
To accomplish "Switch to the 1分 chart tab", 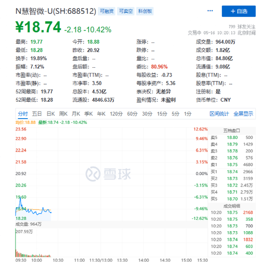I will click(x=188, y=113).
